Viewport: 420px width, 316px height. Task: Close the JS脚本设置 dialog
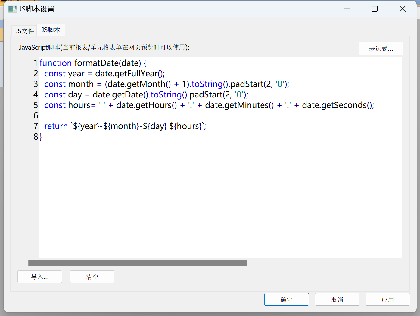[x=402, y=9]
